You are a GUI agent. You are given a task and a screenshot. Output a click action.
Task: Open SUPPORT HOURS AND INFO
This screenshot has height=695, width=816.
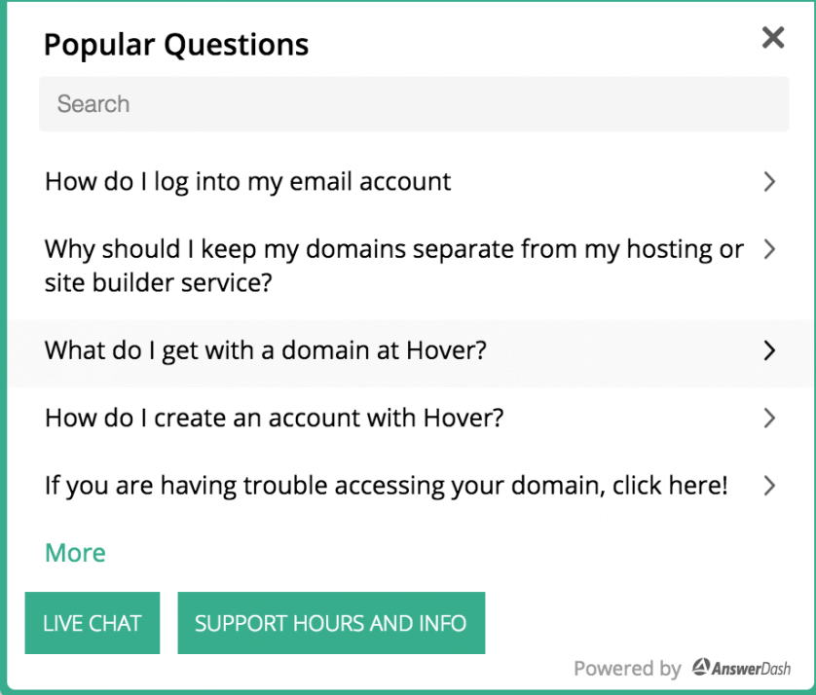pyautogui.click(x=331, y=623)
